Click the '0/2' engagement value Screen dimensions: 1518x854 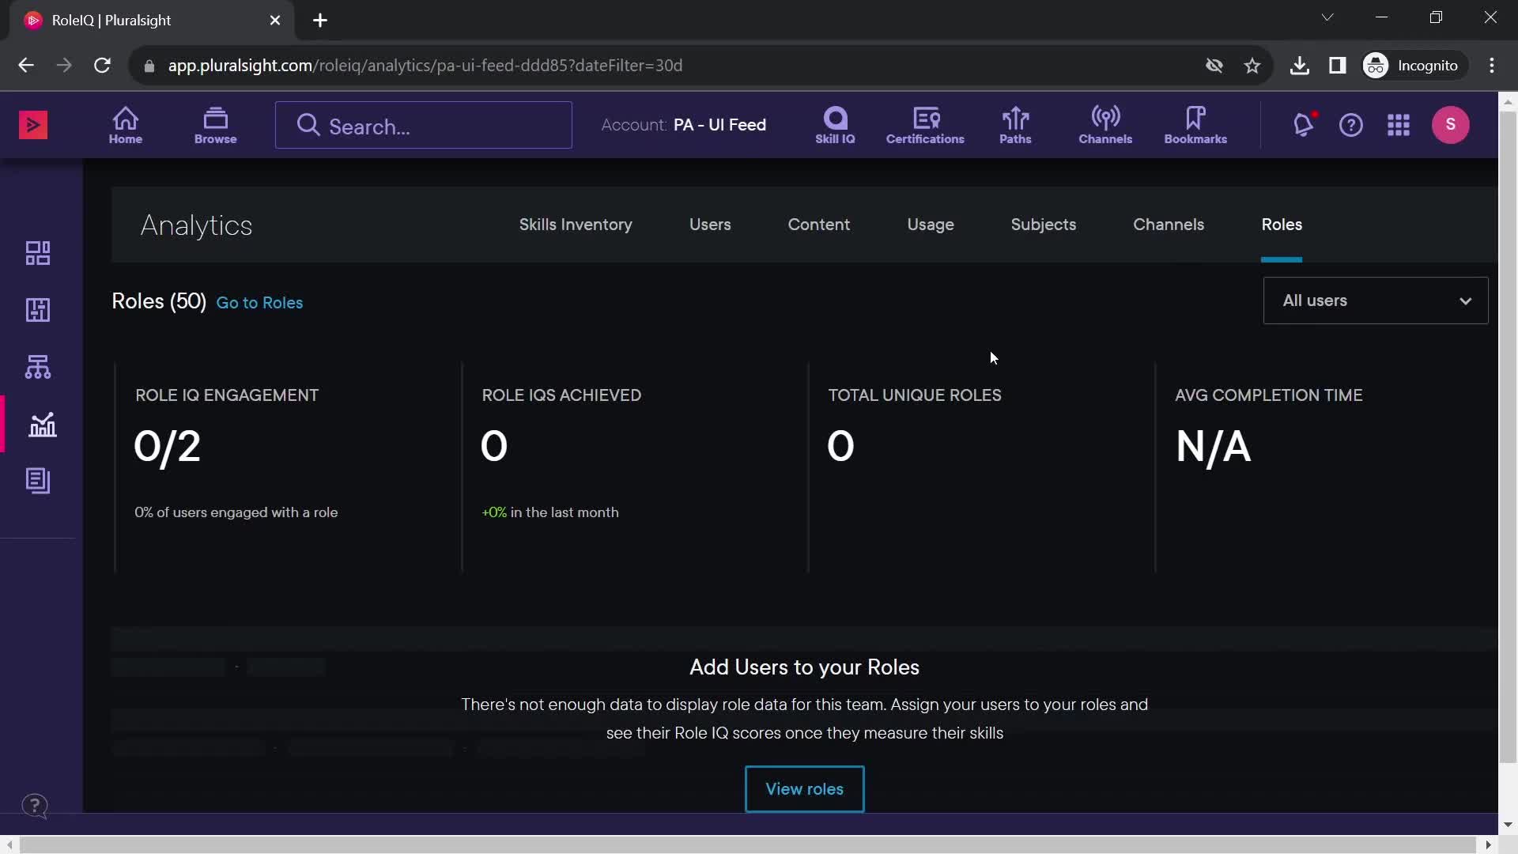(167, 447)
